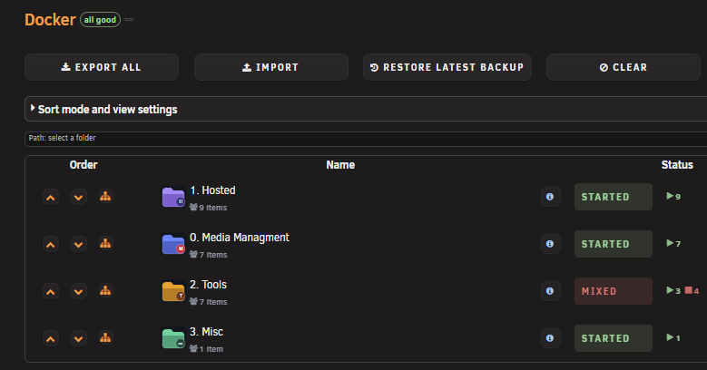Open the info button for 0. Media Managment
707x370 pixels.
[550, 244]
